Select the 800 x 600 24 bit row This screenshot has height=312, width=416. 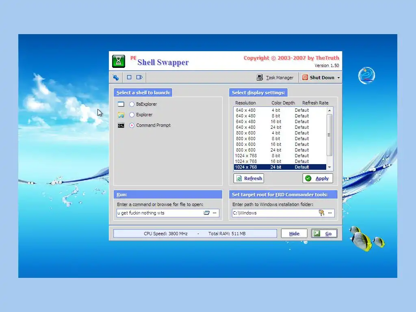280,150
